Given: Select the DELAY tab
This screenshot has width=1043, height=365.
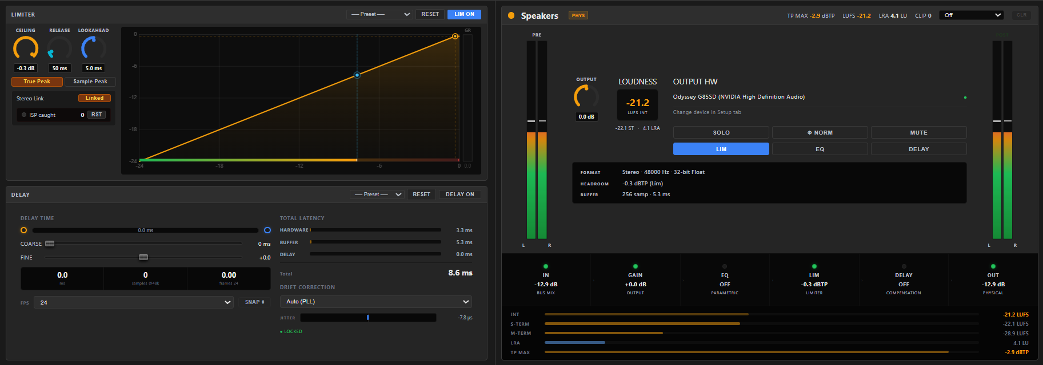Looking at the screenshot, I should click(x=919, y=149).
